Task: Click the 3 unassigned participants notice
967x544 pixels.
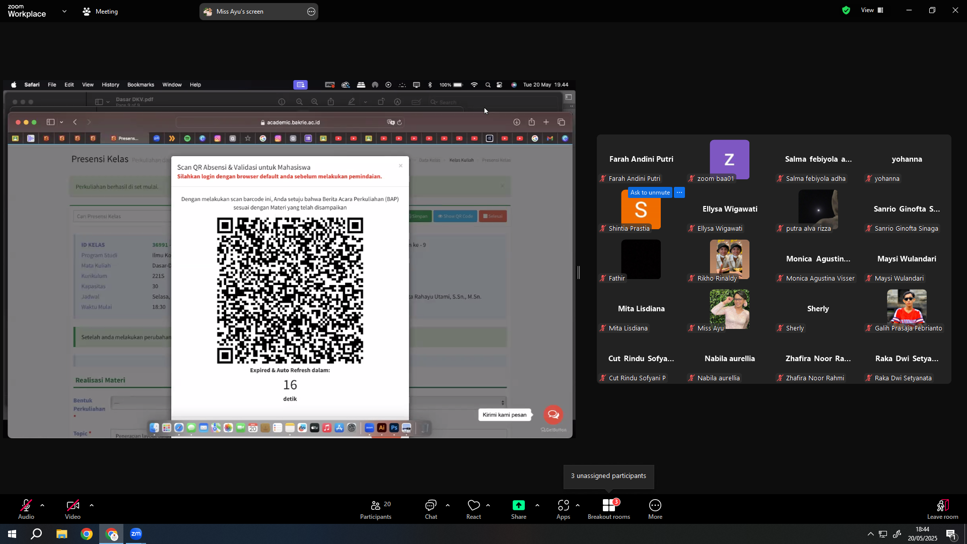Action: [608, 476]
